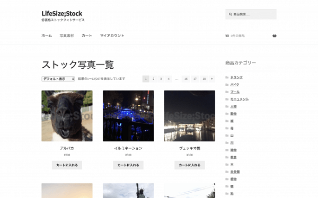Open the alpaca photo thumbnail
Viewport: 318px width, 198px height.
coord(67,116)
